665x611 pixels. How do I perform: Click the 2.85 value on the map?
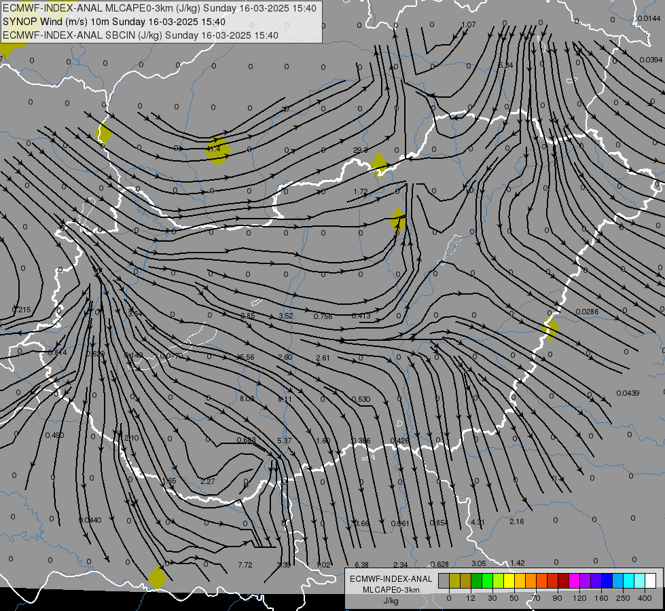[248, 316]
